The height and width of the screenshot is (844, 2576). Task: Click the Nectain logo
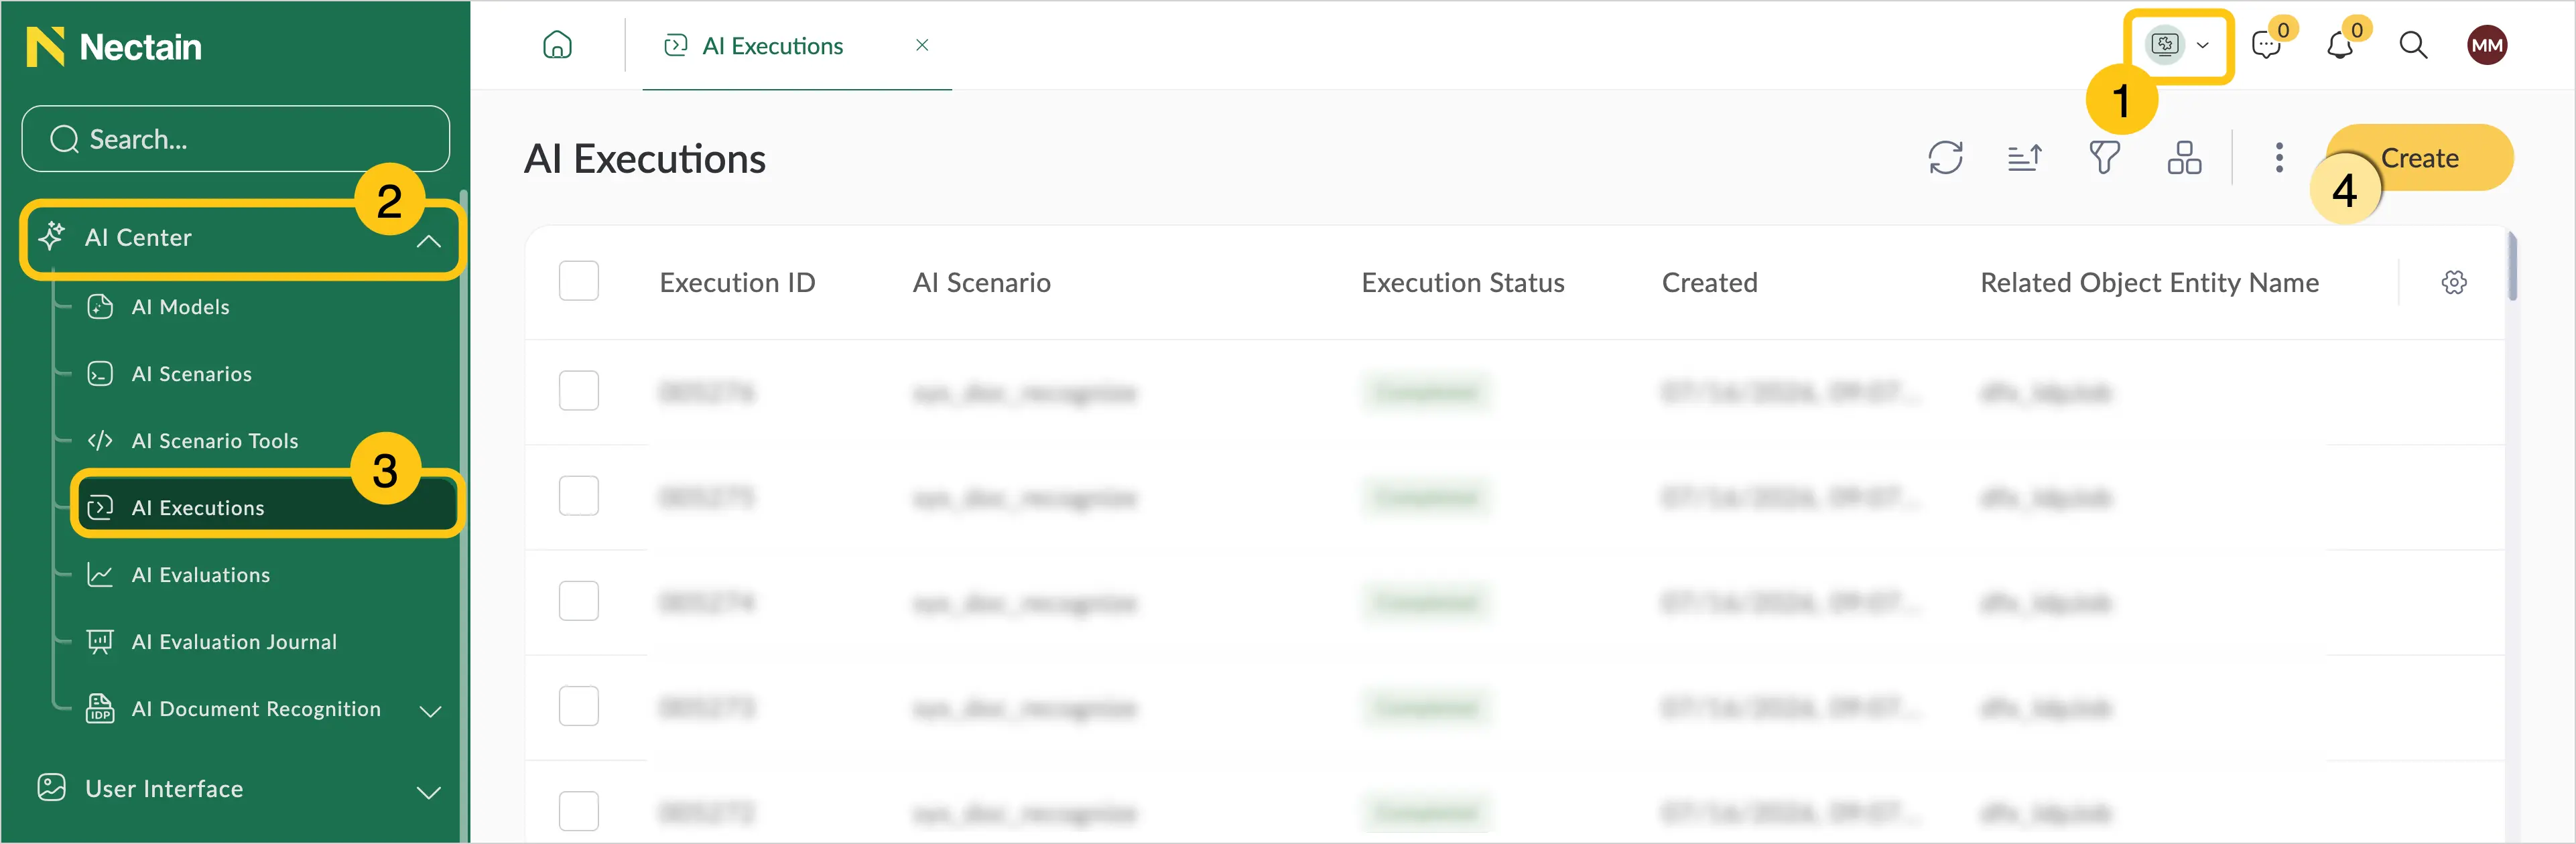(x=114, y=47)
